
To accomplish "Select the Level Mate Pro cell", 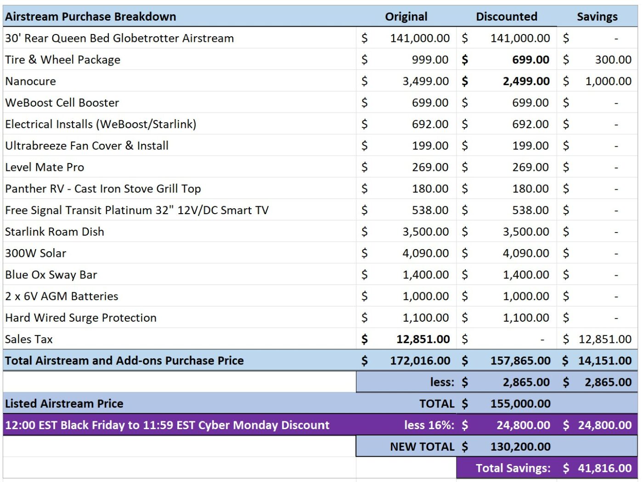I will pos(45,167).
